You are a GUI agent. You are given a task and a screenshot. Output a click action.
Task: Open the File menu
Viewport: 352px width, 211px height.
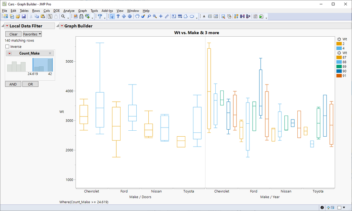point(5,11)
